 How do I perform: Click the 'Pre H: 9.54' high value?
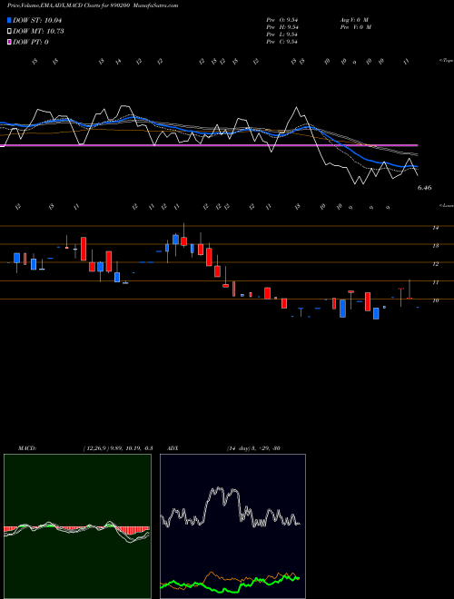pyautogui.click(x=282, y=27)
